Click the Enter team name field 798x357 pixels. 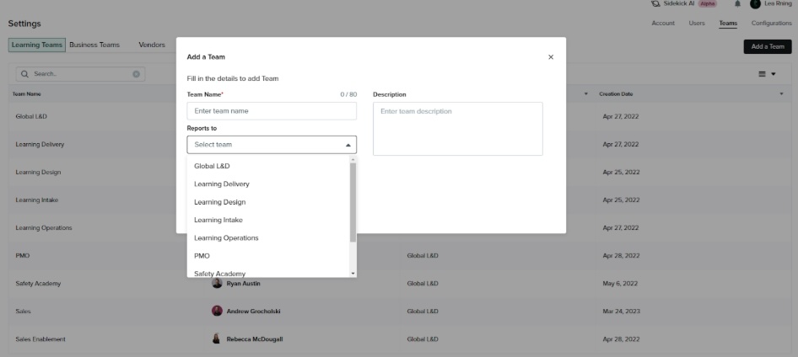click(272, 111)
